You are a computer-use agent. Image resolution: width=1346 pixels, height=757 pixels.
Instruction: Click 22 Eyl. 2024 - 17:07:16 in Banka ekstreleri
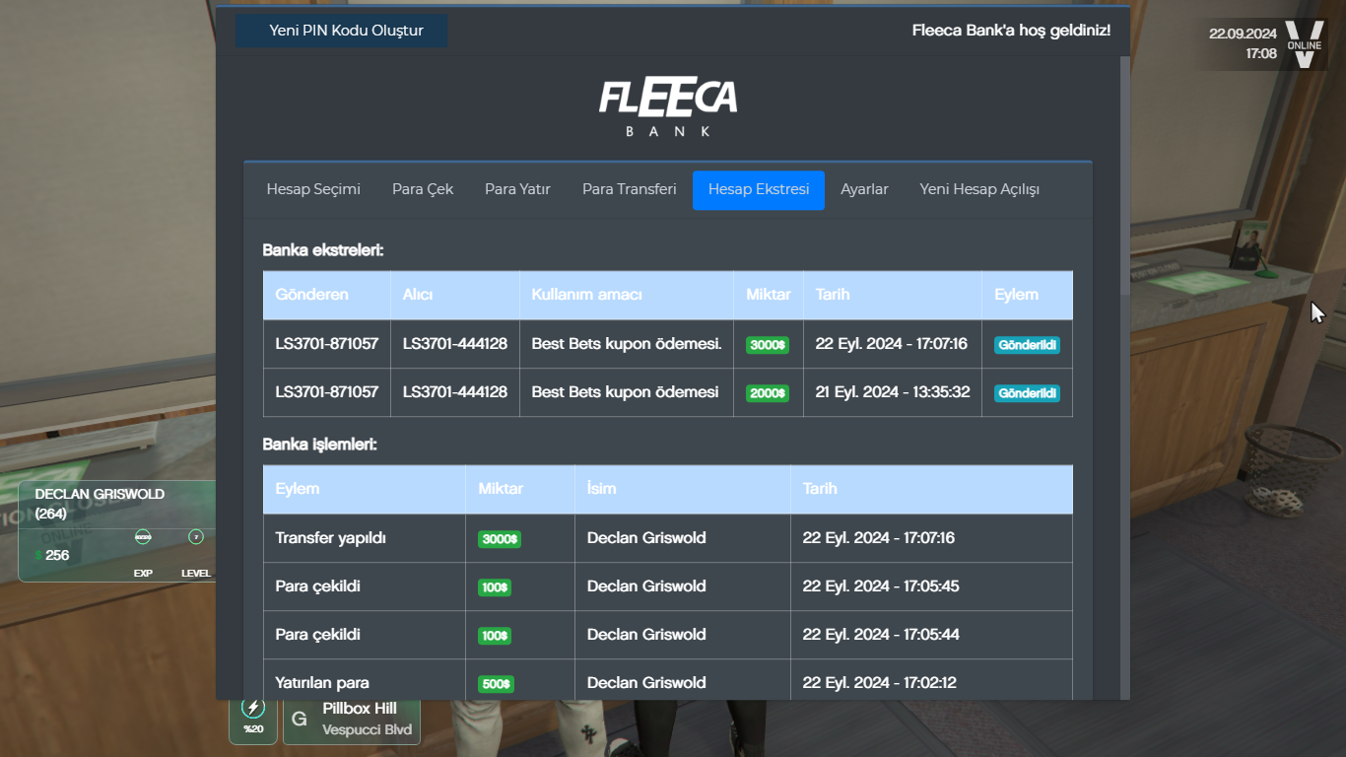point(892,344)
